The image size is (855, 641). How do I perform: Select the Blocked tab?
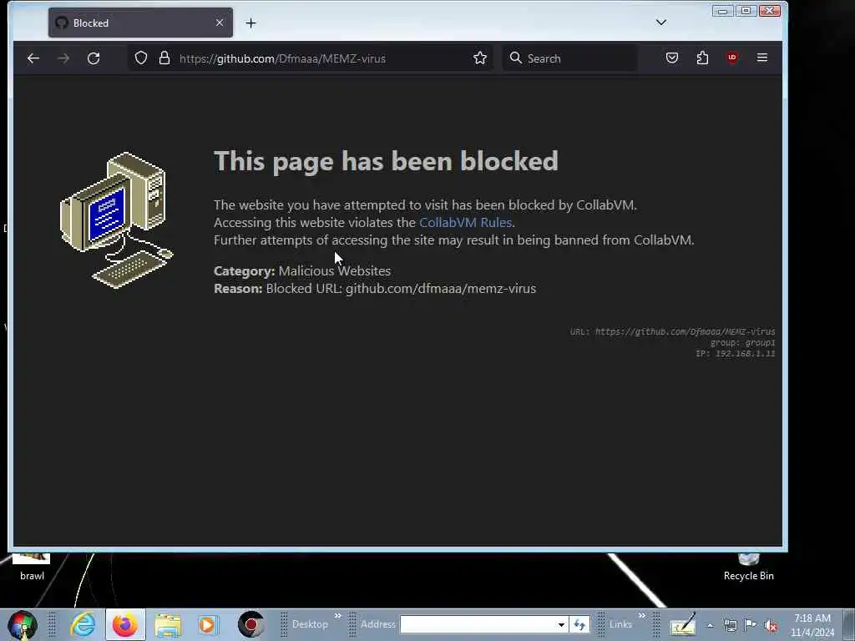140,23
